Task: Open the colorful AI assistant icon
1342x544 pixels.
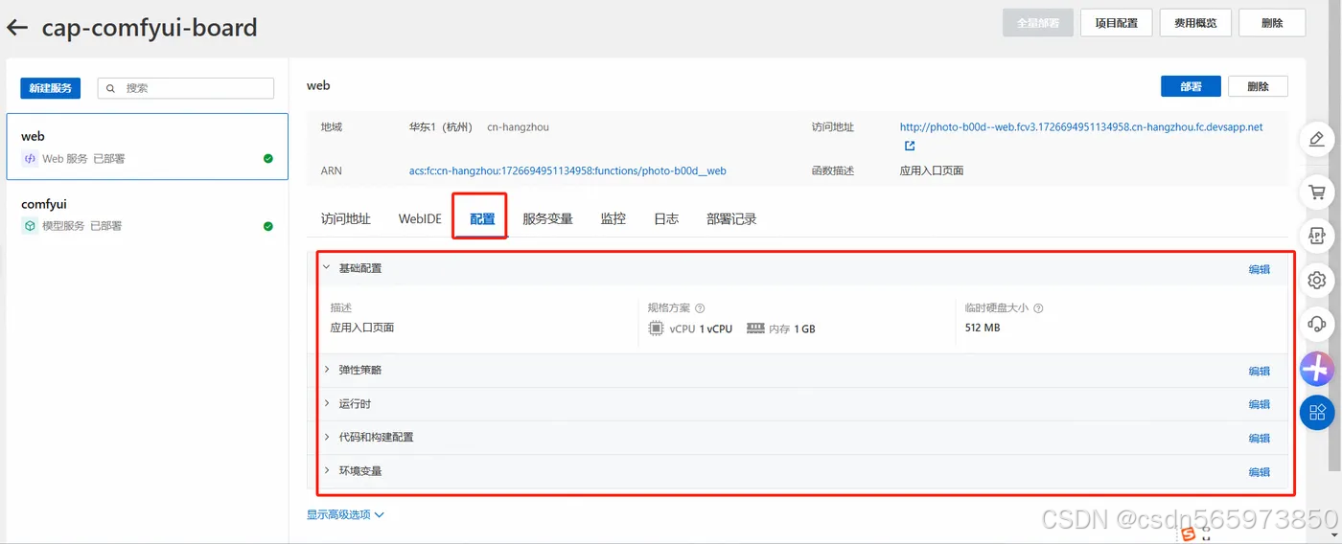Action: [x=1316, y=368]
